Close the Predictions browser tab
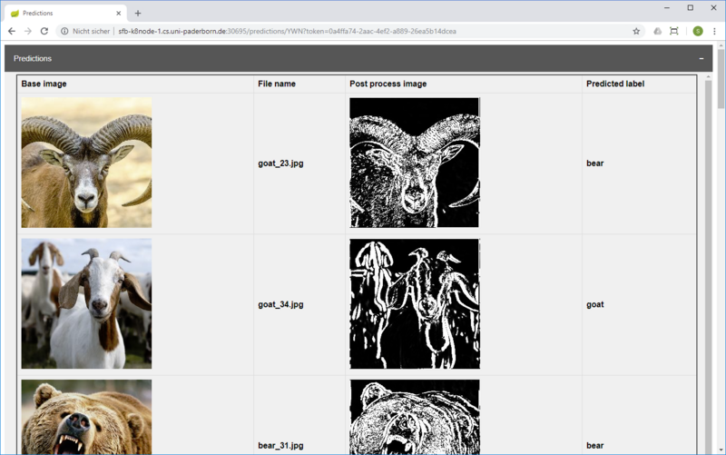This screenshot has width=726, height=455. pyautogui.click(x=119, y=13)
